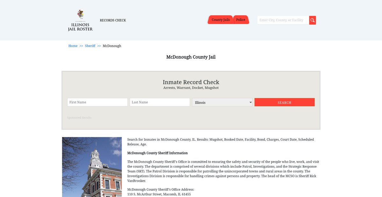Click the McDonough County Jail heading
The width and height of the screenshot is (382, 197).
[x=191, y=57]
